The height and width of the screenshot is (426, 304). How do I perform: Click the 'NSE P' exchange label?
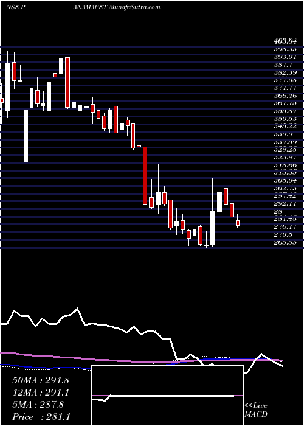click(16, 7)
